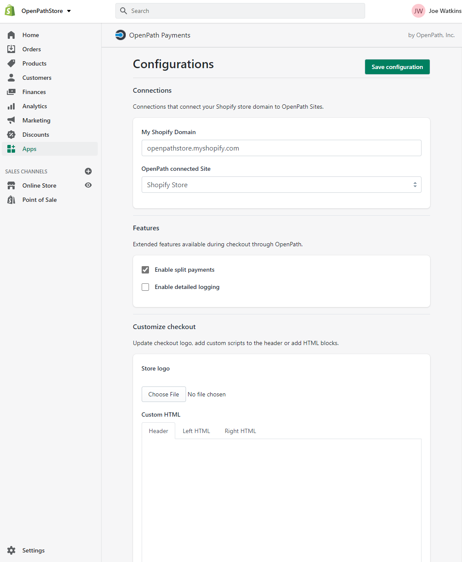Click the Apps grid icon
The image size is (462, 562).
coord(11,149)
